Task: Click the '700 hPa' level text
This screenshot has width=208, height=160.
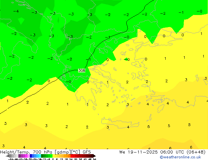Action: [43, 152]
